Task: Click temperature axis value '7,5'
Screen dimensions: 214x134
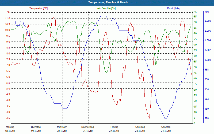Action: (x=8, y=59)
